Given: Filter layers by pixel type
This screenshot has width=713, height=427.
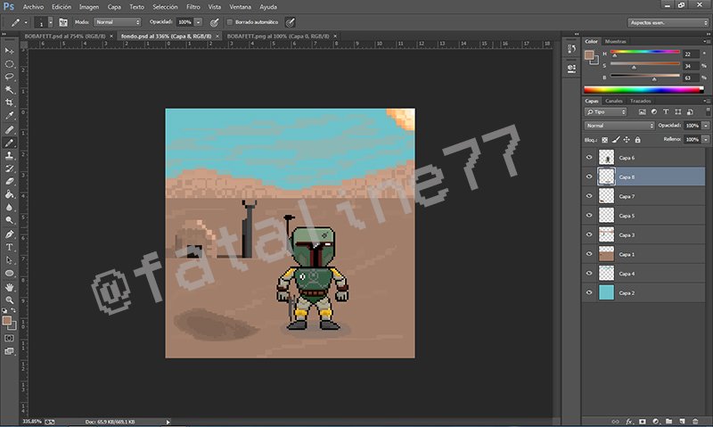Looking at the screenshot, I should pyautogui.click(x=642, y=111).
